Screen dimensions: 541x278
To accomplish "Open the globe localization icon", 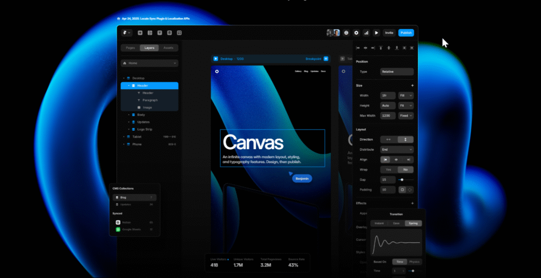I will pos(347,33).
